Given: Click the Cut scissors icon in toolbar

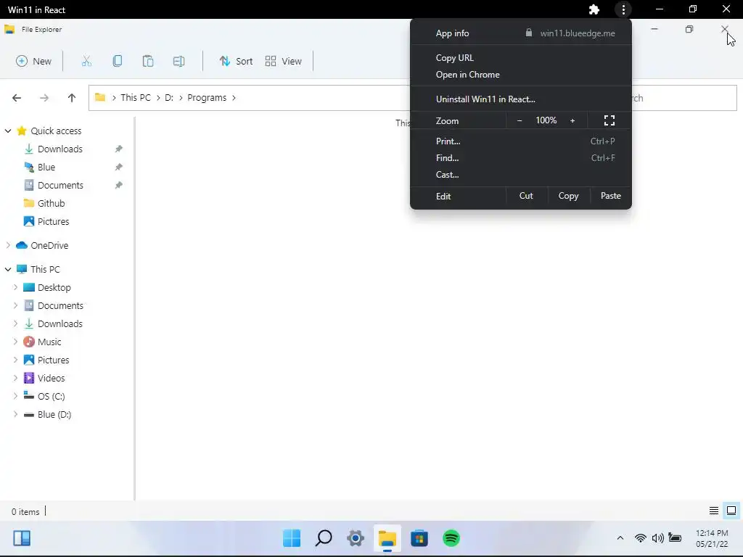Looking at the screenshot, I should tap(86, 61).
